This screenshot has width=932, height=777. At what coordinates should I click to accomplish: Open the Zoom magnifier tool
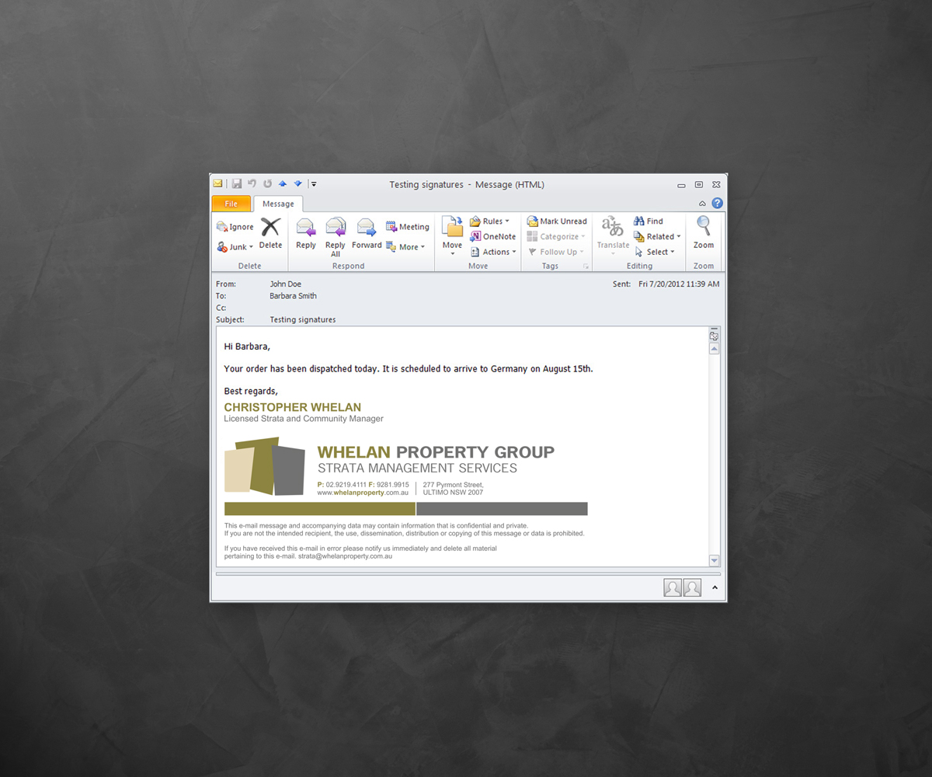click(704, 233)
